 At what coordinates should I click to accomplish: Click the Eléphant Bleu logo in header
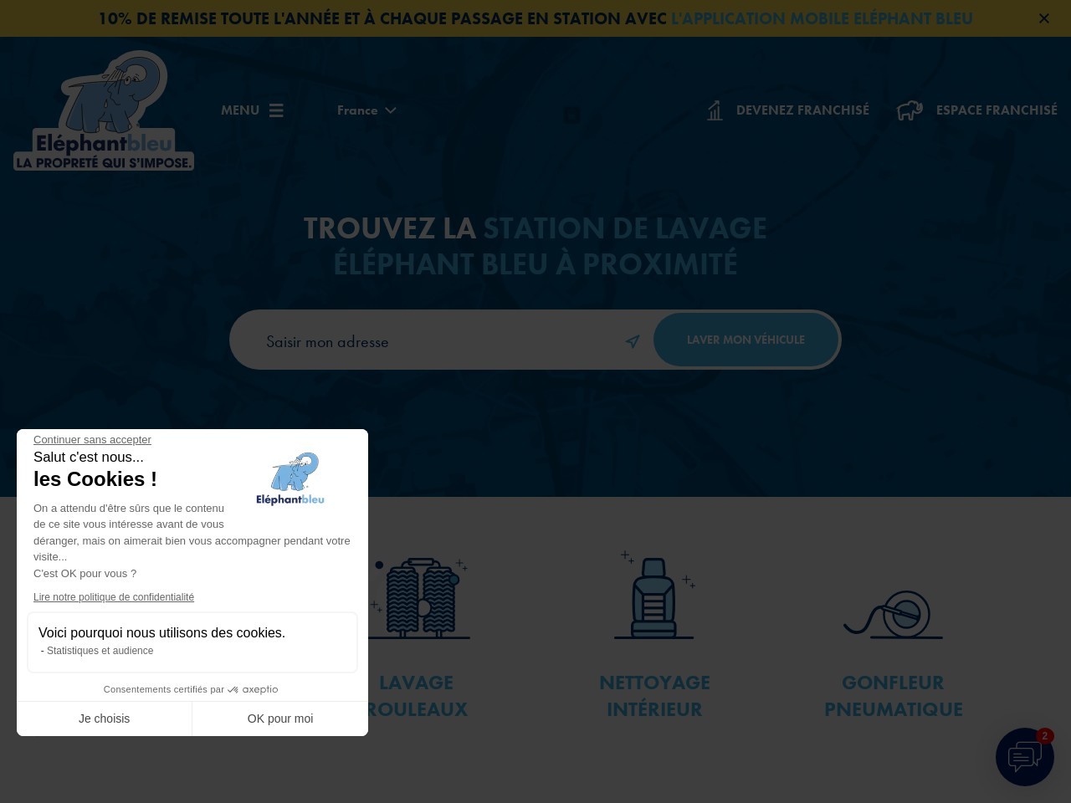click(104, 110)
